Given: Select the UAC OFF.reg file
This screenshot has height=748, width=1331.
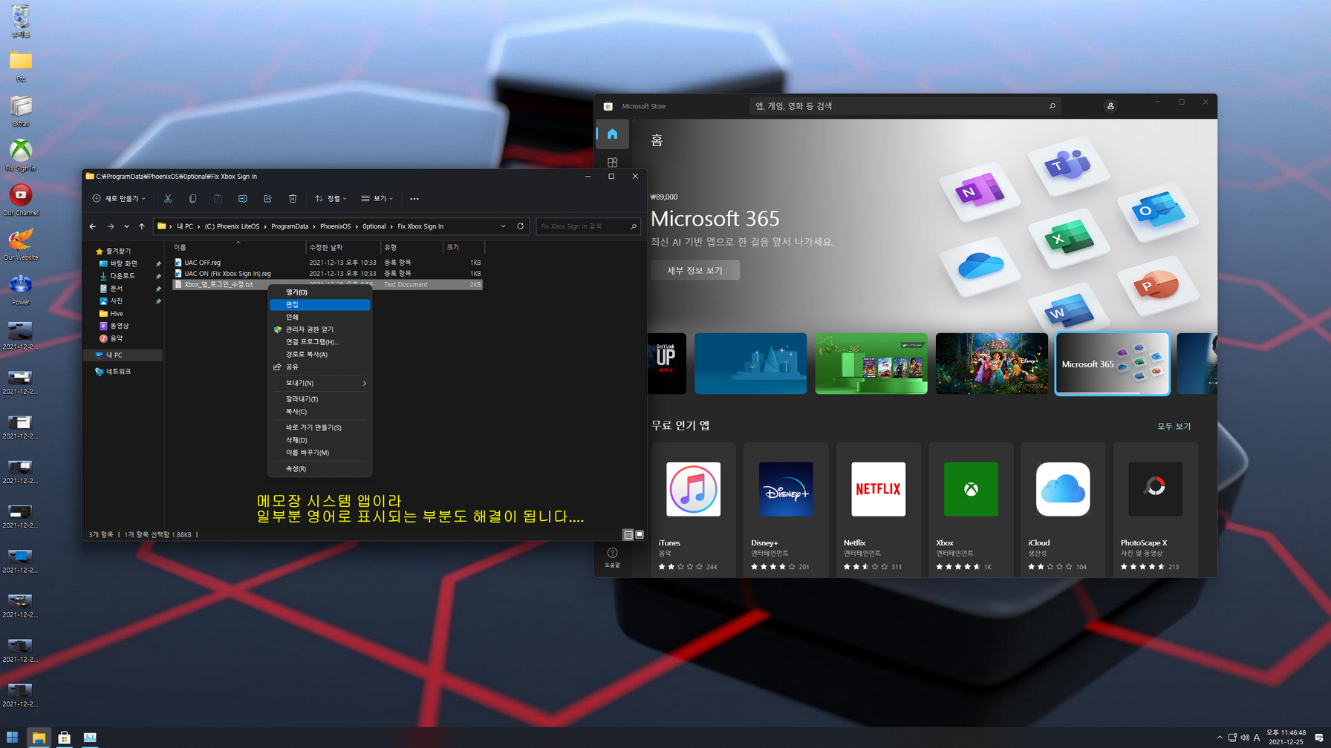Looking at the screenshot, I should pos(328,263).
